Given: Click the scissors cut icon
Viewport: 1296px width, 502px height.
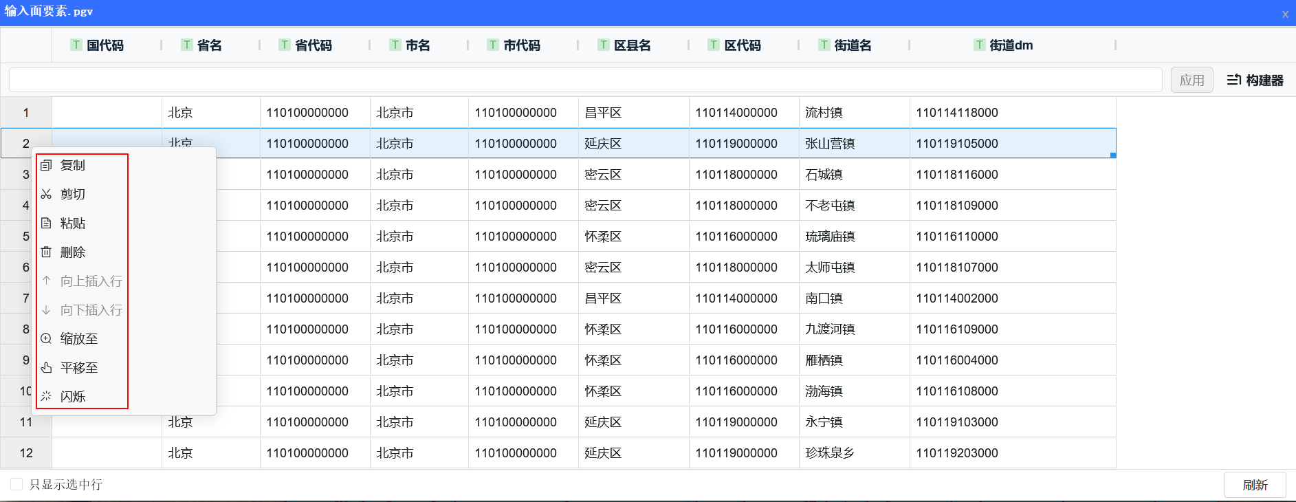Looking at the screenshot, I should pos(46,194).
